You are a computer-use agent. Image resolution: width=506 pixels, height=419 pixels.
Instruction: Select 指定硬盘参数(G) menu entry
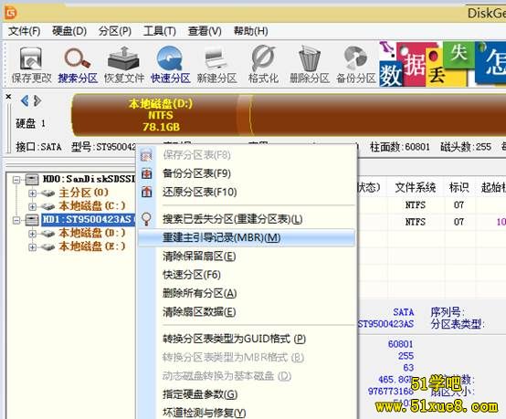click(247, 394)
